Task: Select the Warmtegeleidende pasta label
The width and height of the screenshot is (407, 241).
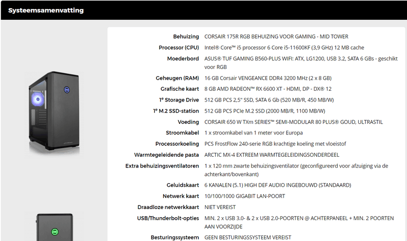Action: (166, 155)
